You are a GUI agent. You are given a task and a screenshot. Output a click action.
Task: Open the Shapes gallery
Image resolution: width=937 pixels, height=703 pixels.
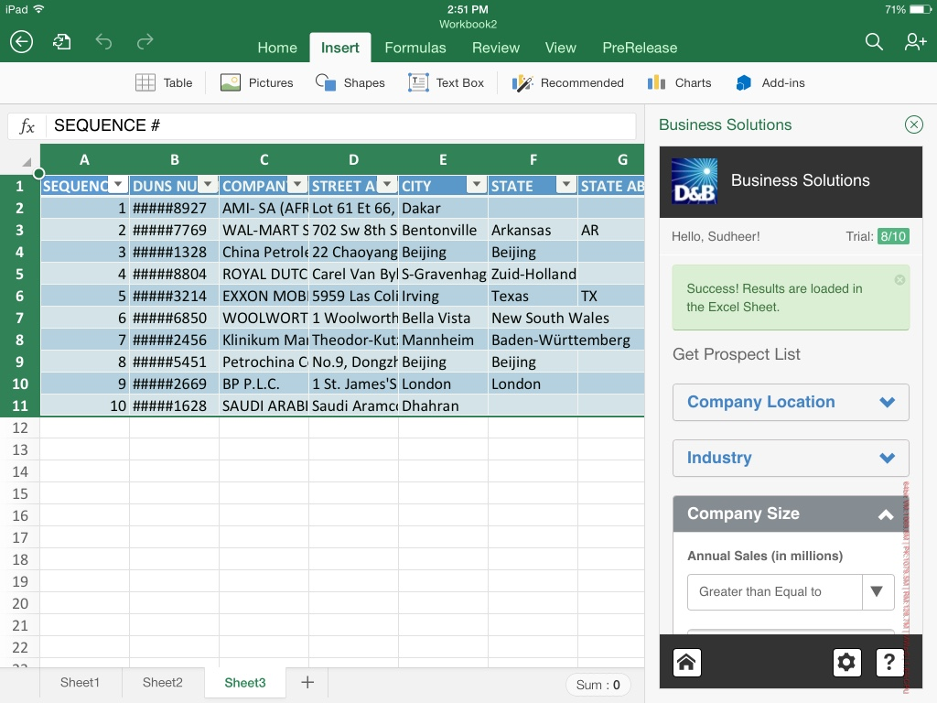coord(350,82)
